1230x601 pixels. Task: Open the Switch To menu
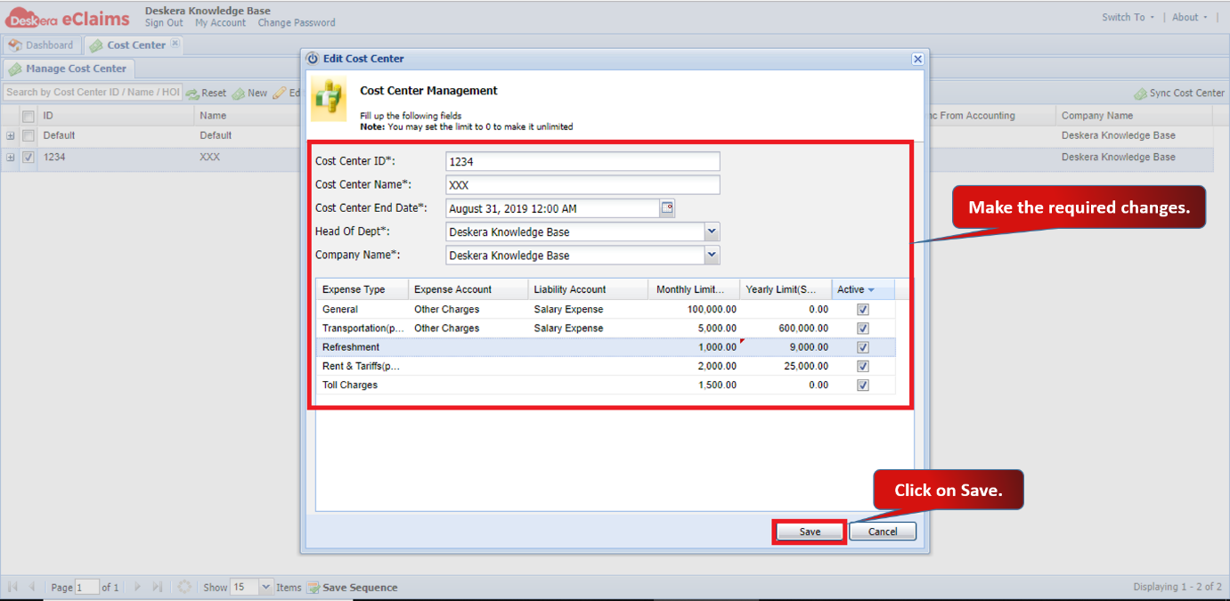click(1128, 17)
